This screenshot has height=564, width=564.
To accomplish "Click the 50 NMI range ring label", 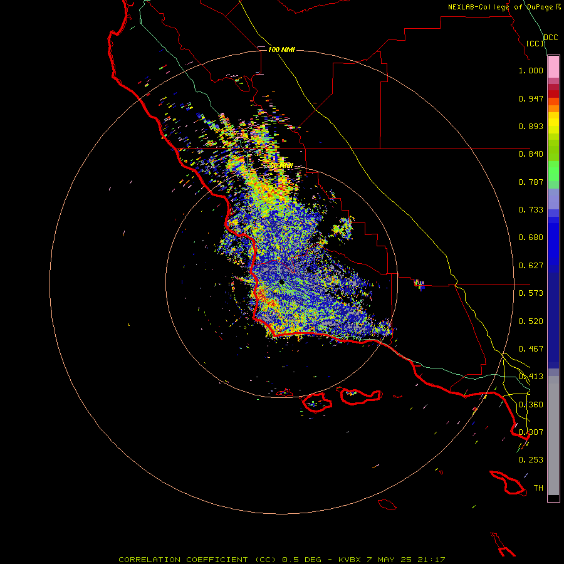I will click(x=281, y=166).
